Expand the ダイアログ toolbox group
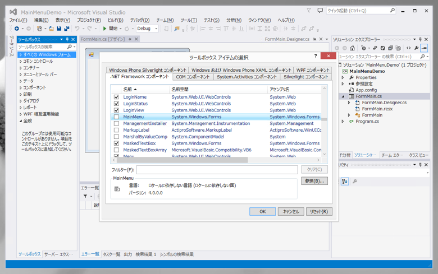Image resolution: width=438 pixels, height=274 pixels. (21, 101)
